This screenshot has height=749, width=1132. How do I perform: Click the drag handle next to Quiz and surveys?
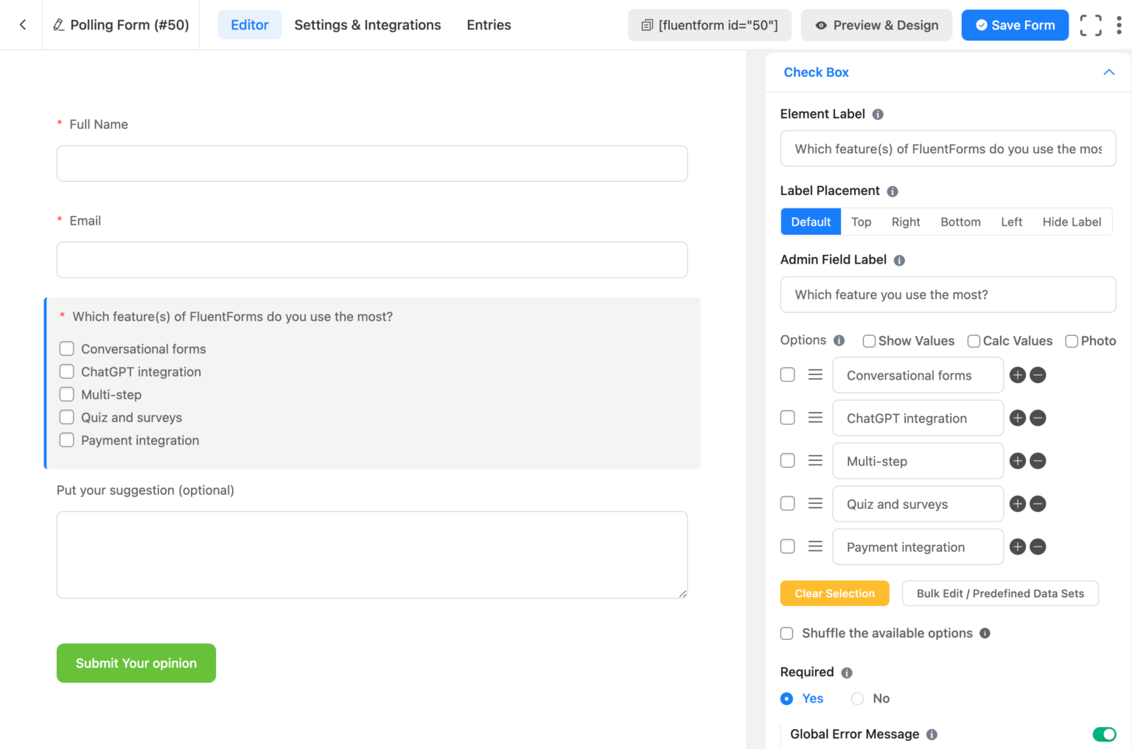(815, 504)
